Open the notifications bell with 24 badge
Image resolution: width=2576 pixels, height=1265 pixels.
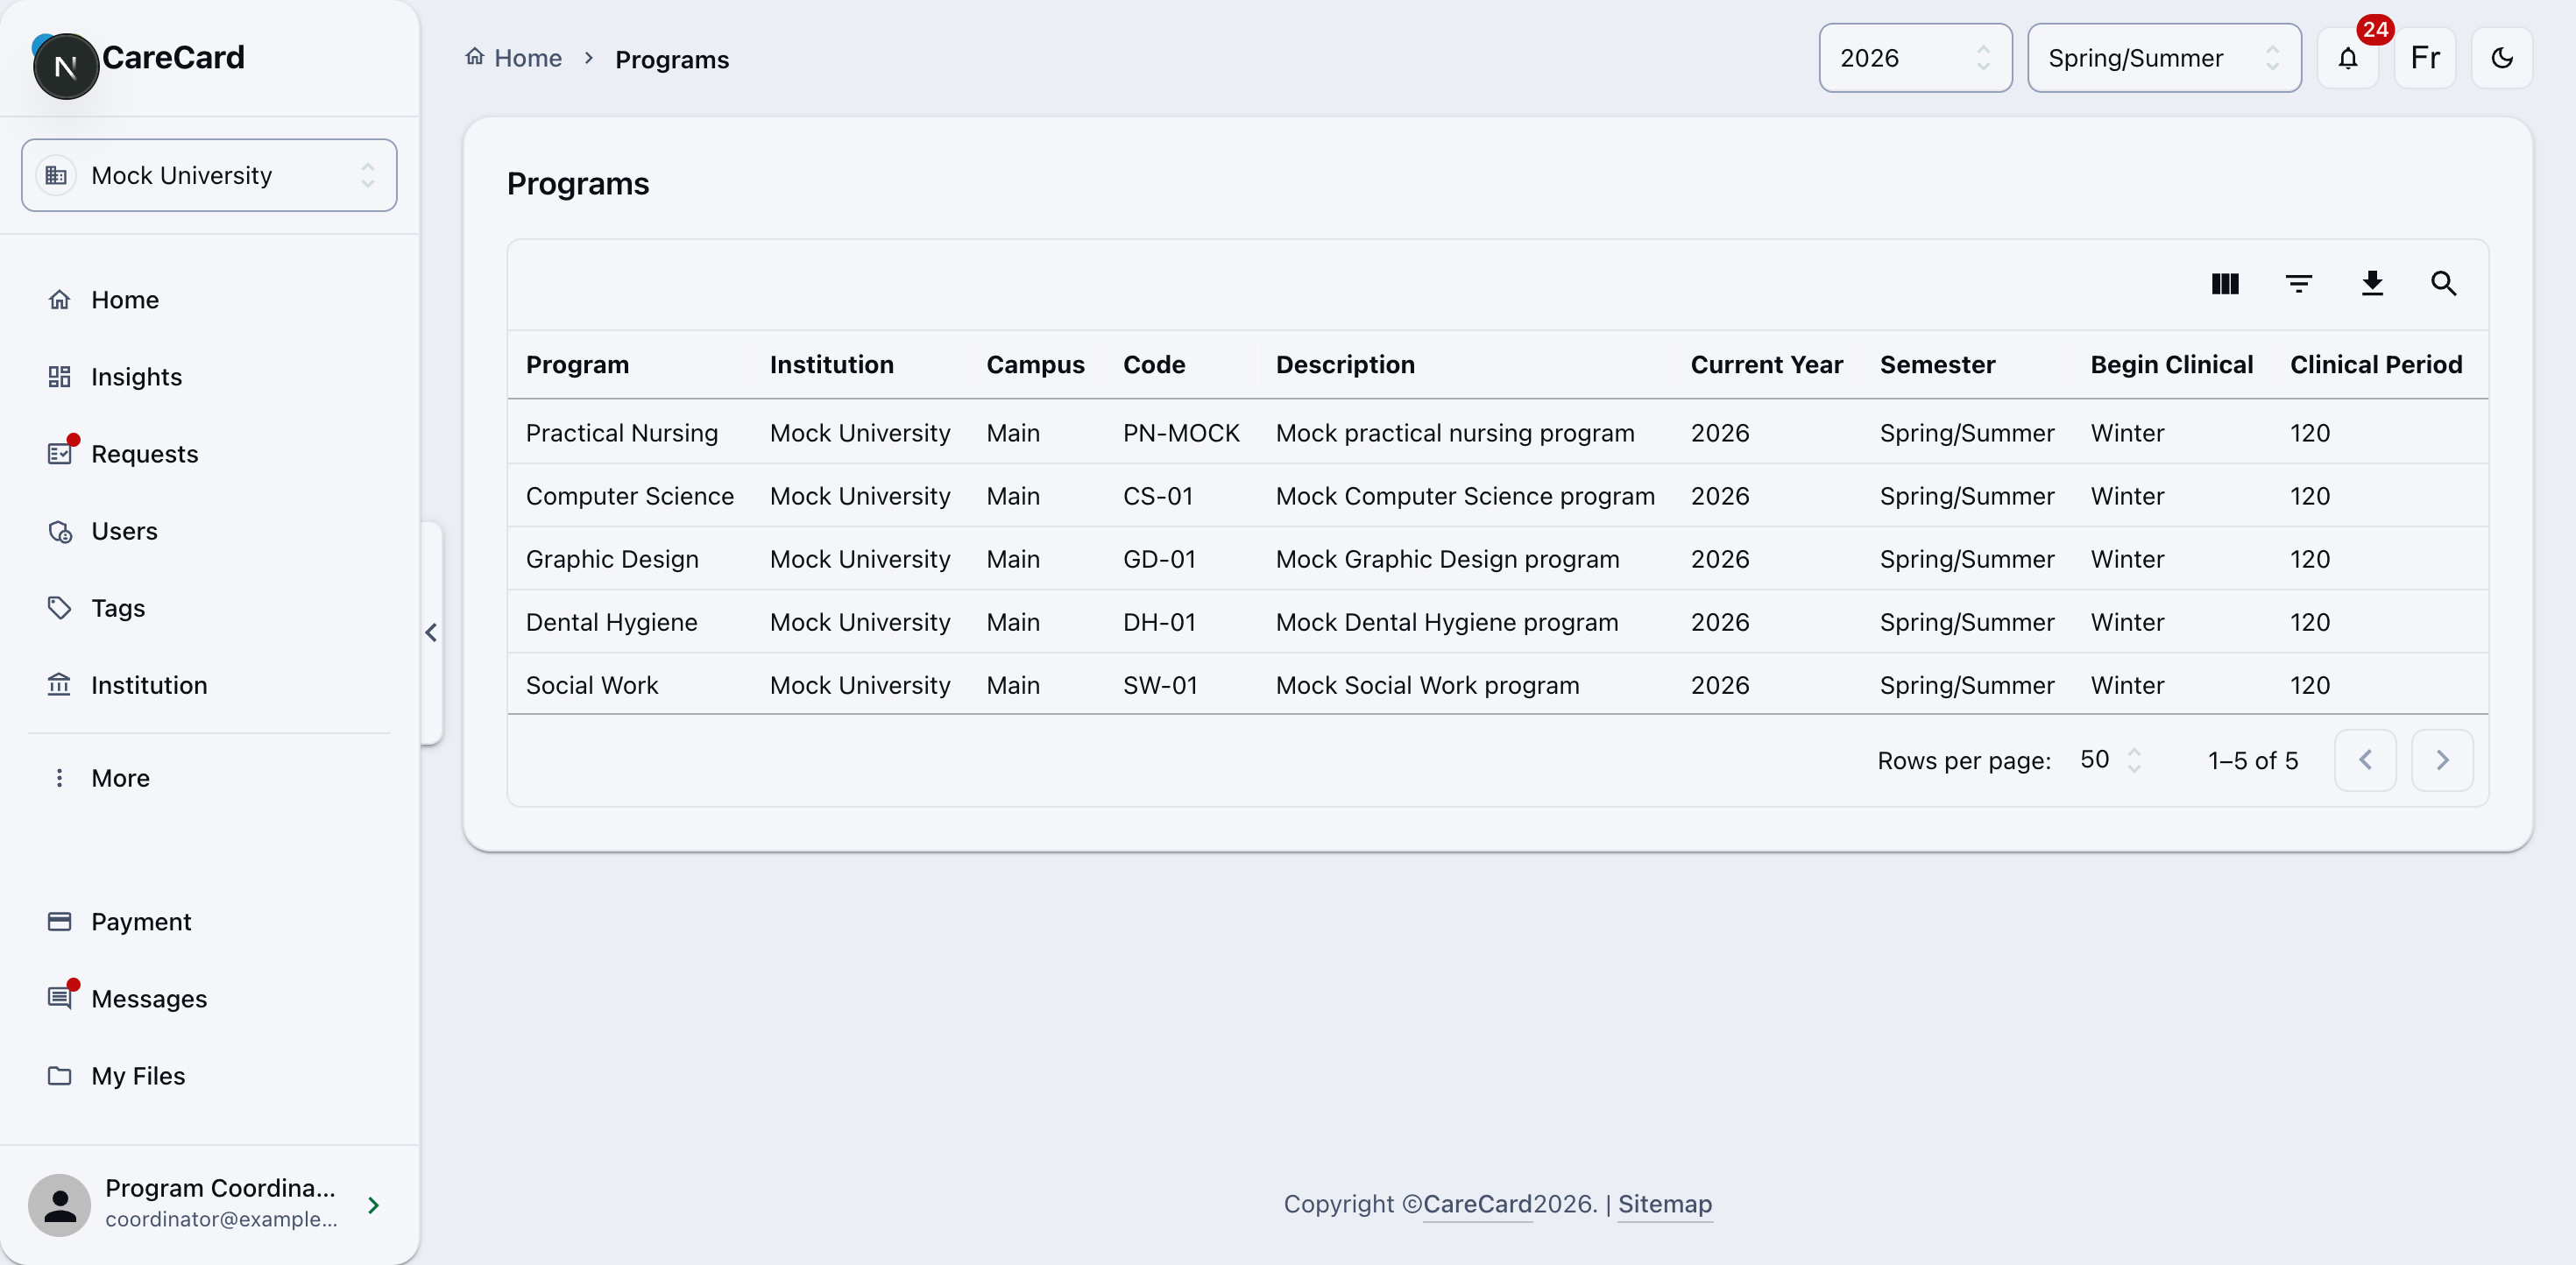[2347, 58]
